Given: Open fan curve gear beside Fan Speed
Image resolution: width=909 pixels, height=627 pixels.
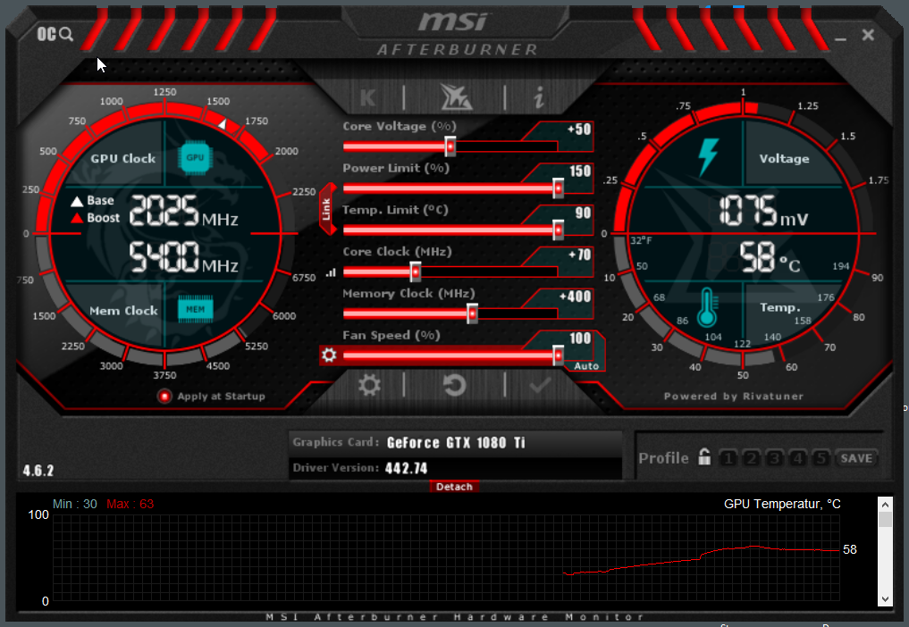Looking at the screenshot, I should point(330,355).
